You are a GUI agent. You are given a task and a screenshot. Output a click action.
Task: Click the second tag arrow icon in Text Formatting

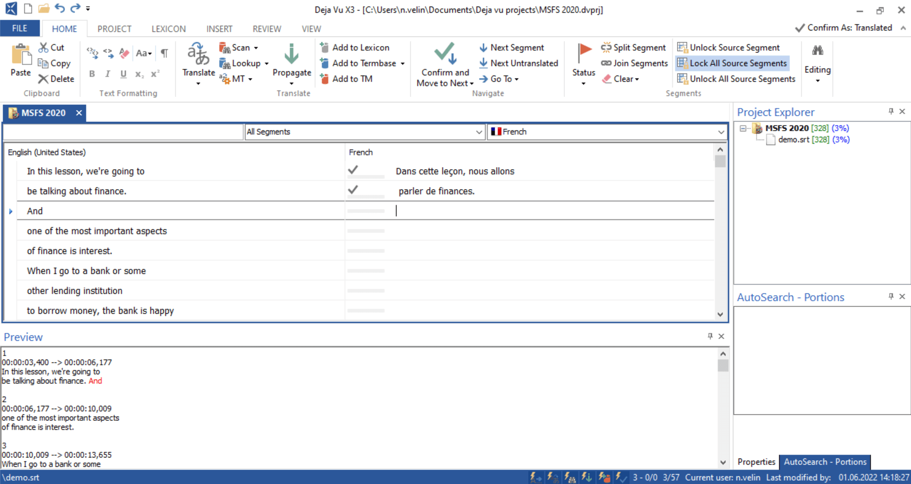pyautogui.click(x=109, y=53)
